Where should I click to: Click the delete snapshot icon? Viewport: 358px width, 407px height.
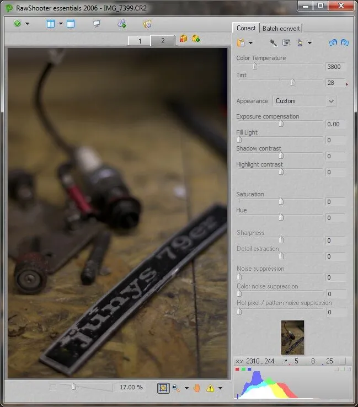pos(183,39)
